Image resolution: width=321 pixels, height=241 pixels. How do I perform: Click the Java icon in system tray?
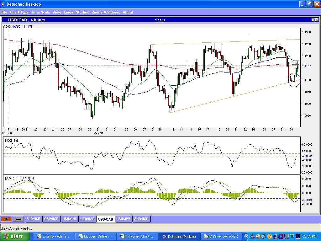[x=252, y=236]
